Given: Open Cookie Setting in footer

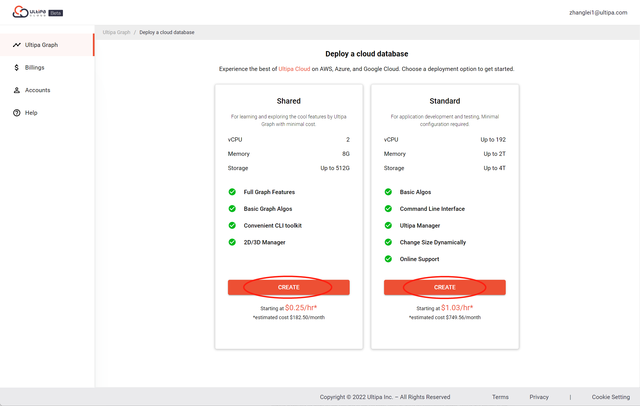Looking at the screenshot, I should tap(611, 397).
